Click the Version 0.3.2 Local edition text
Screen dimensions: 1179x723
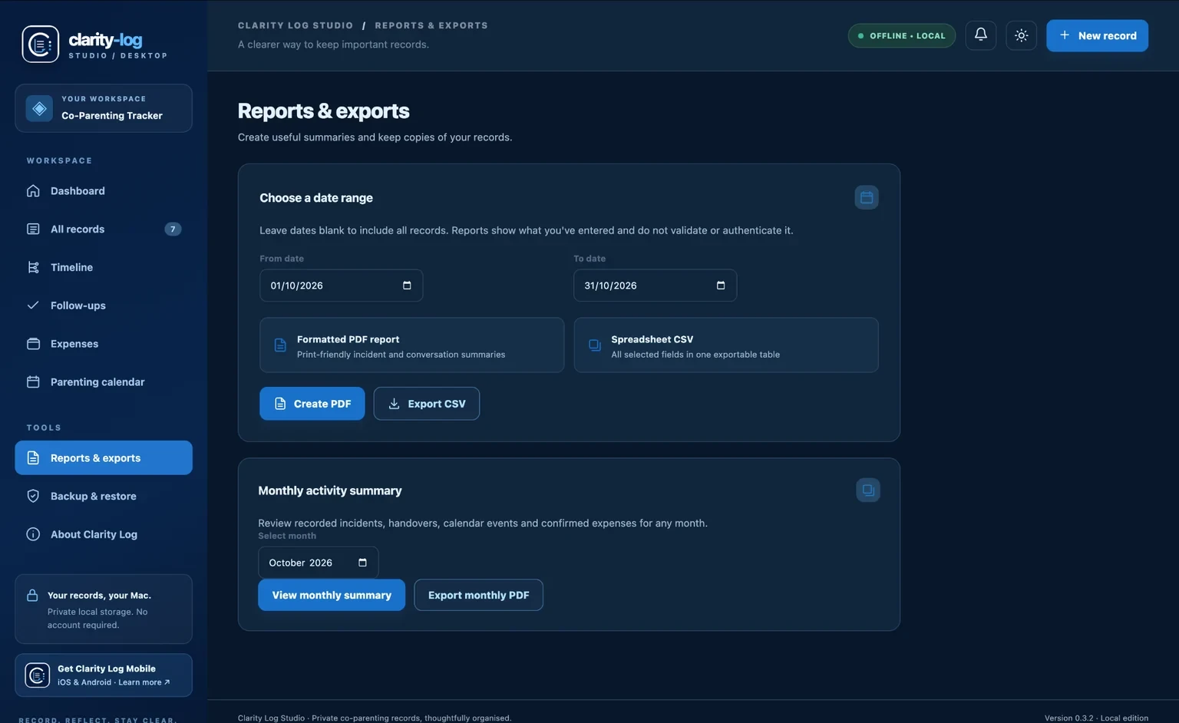click(x=1096, y=718)
